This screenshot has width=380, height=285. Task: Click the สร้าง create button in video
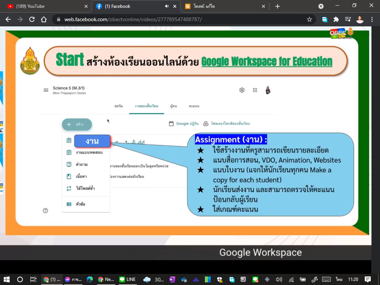tap(77, 124)
